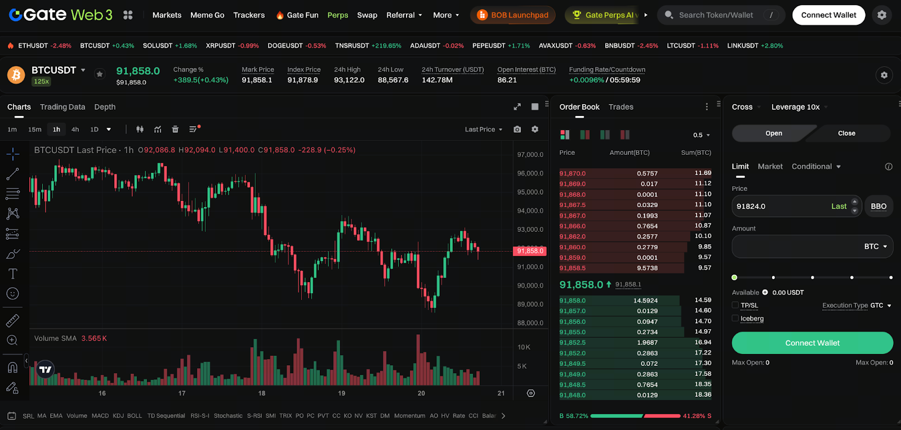The image size is (901, 430).
Task: Switch to the Depth tab
Action: pyautogui.click(x=105, y=107)
